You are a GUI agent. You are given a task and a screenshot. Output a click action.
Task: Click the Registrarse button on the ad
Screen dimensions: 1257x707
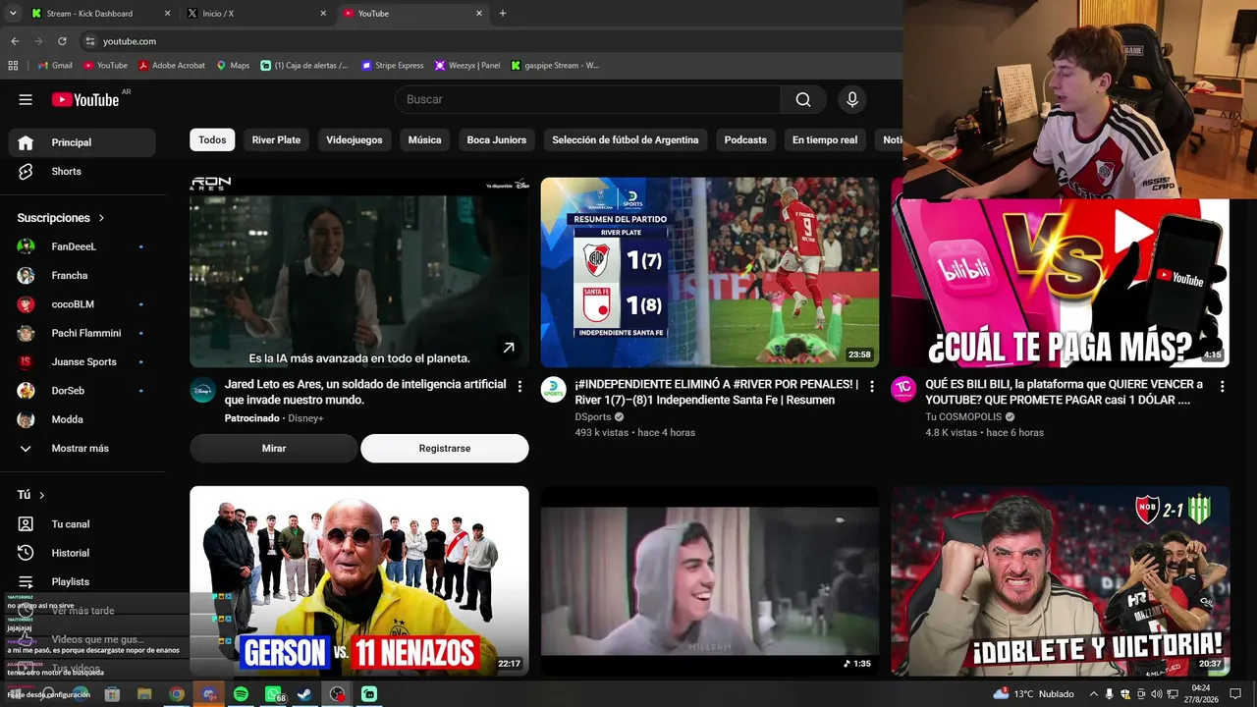445,449
